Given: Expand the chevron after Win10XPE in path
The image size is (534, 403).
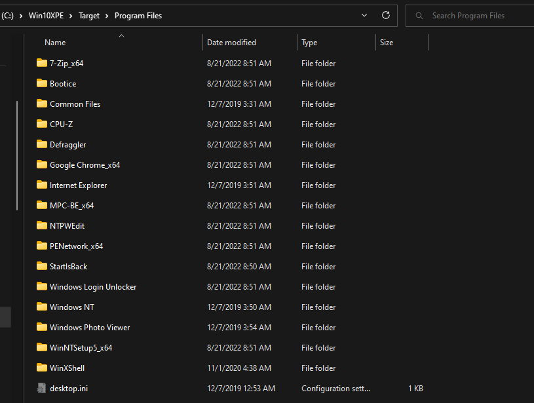Looking at the screenshot, I should pos(71,16).
